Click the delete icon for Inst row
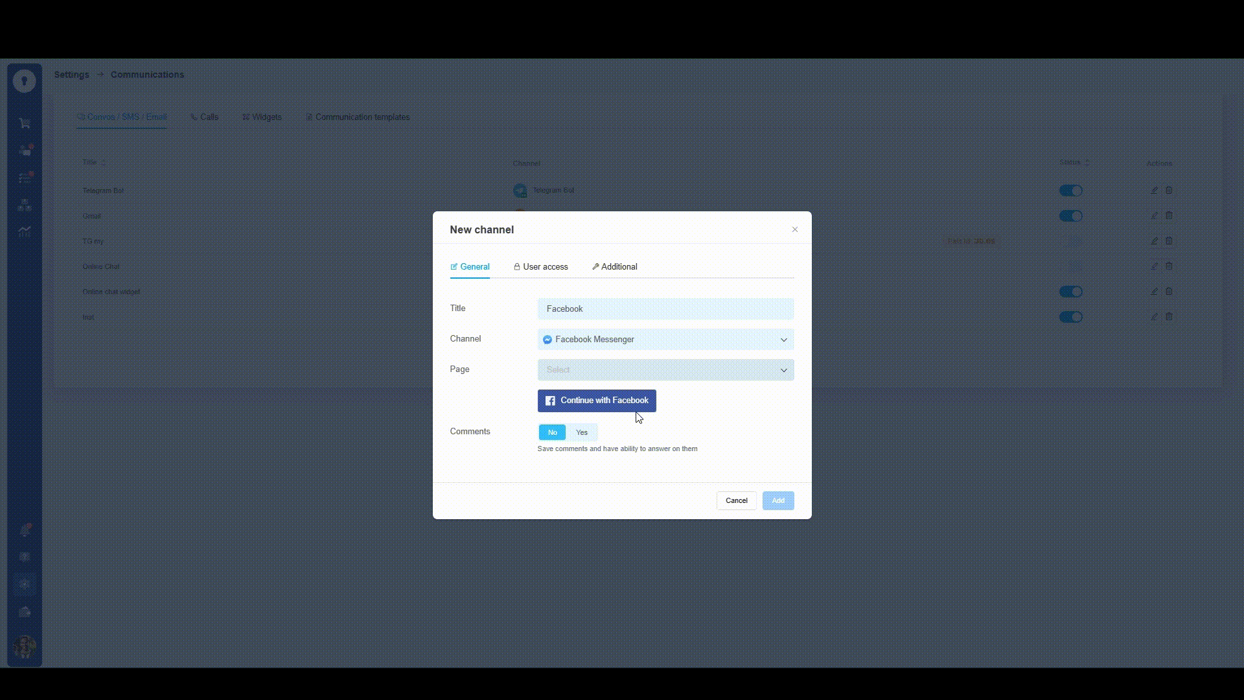The width and height of the screenshot is (1244, 700). click(1169, 317)
